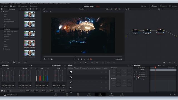Open the Playback menu
This screenshot has width=178, height=100.
(41, 4)
